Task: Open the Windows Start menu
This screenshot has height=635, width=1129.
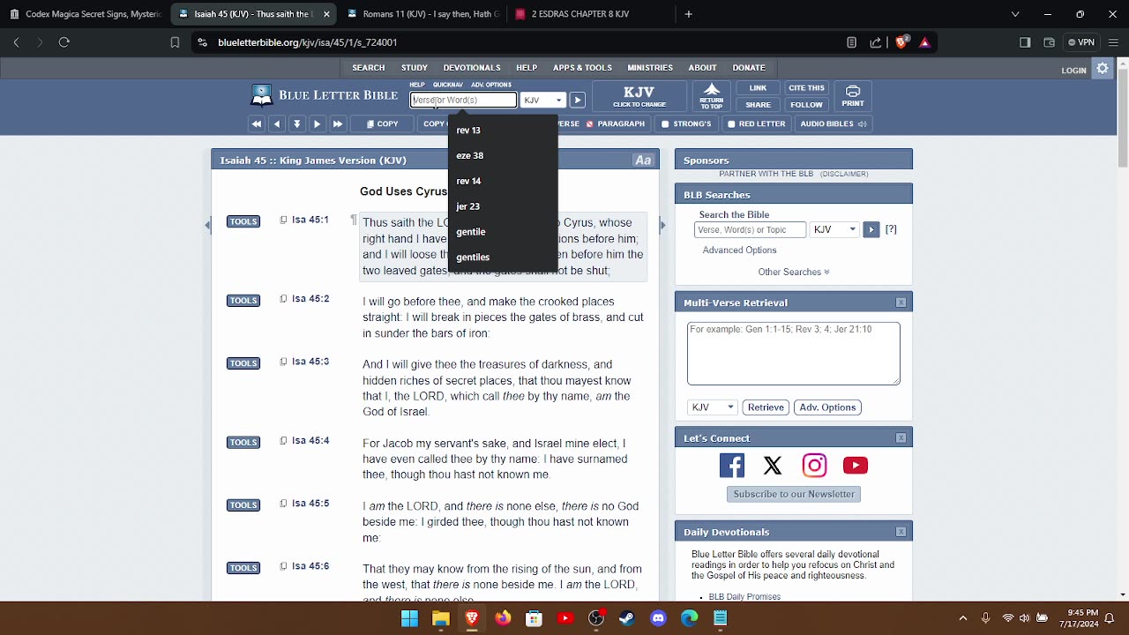Action: tap(409, 618)
